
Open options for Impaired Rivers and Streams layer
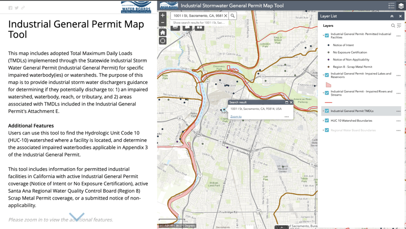(399, 93)
